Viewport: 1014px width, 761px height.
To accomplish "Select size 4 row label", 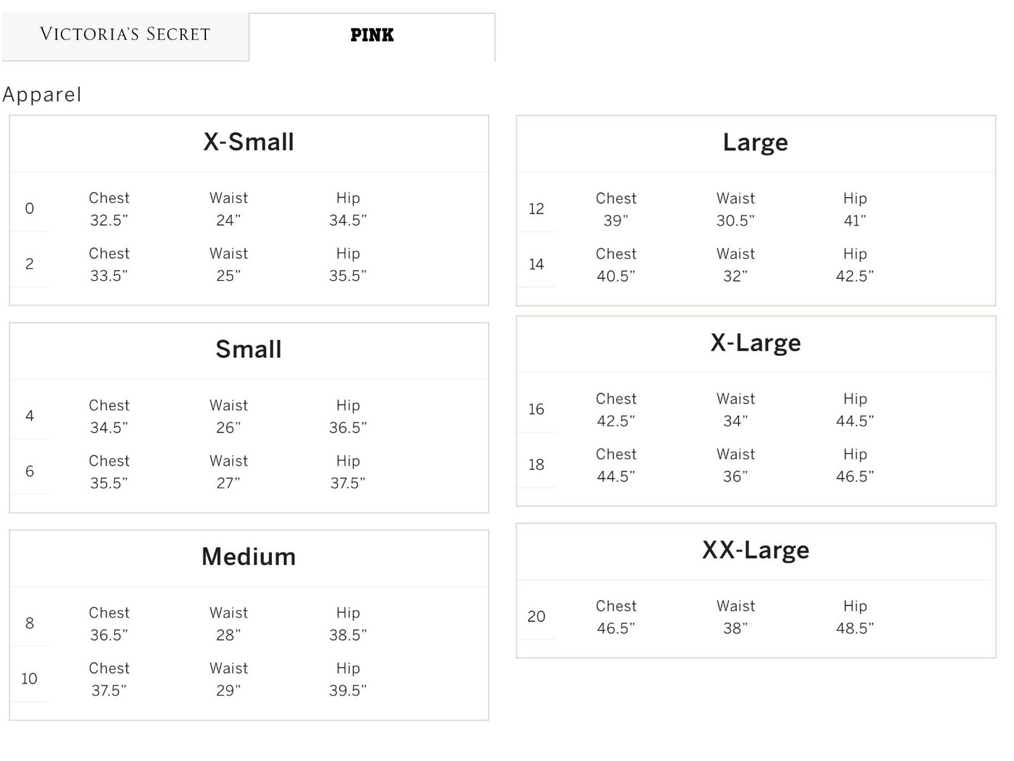I will 29,416.
